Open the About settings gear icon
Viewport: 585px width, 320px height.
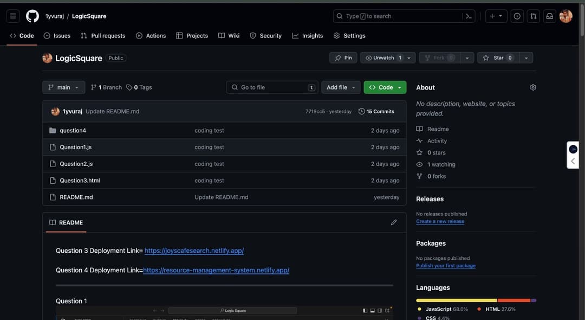533,87
